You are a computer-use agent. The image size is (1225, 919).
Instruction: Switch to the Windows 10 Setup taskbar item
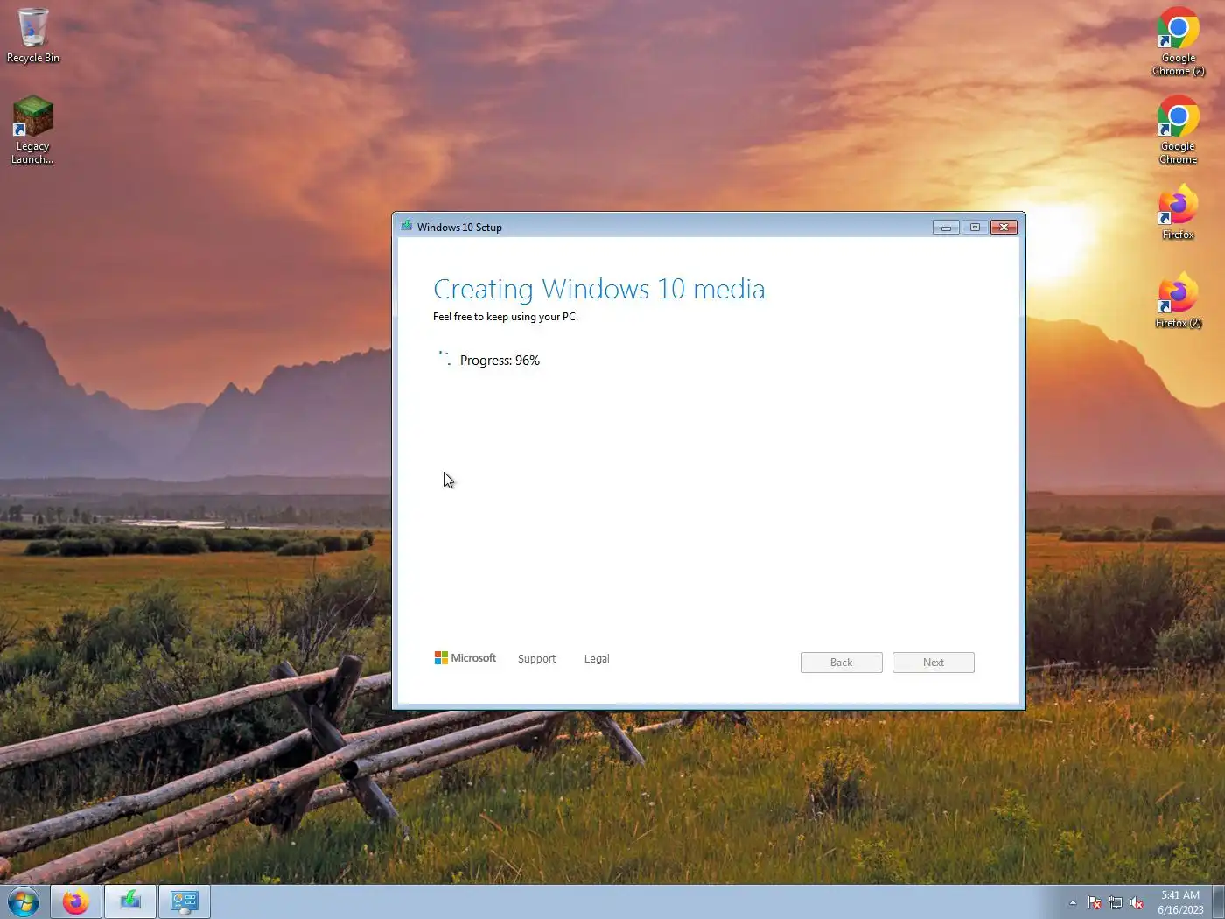pyautogui.click(x=130, y=901)
